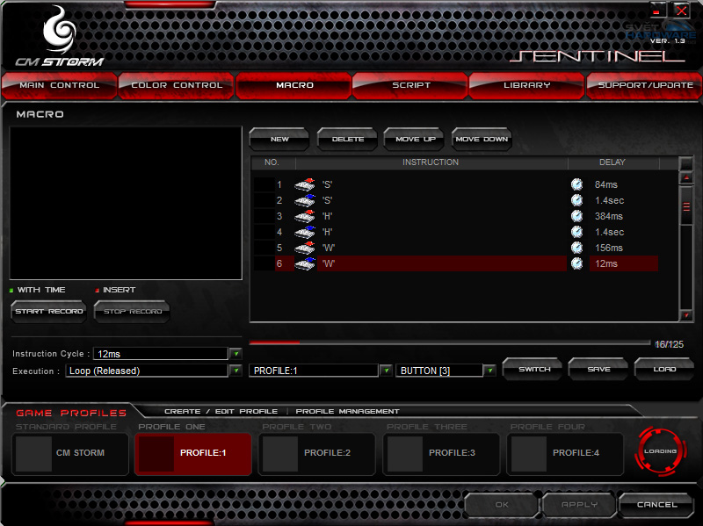
Task: Click the CM Storm logo
Action: click(x=59, y=37)
